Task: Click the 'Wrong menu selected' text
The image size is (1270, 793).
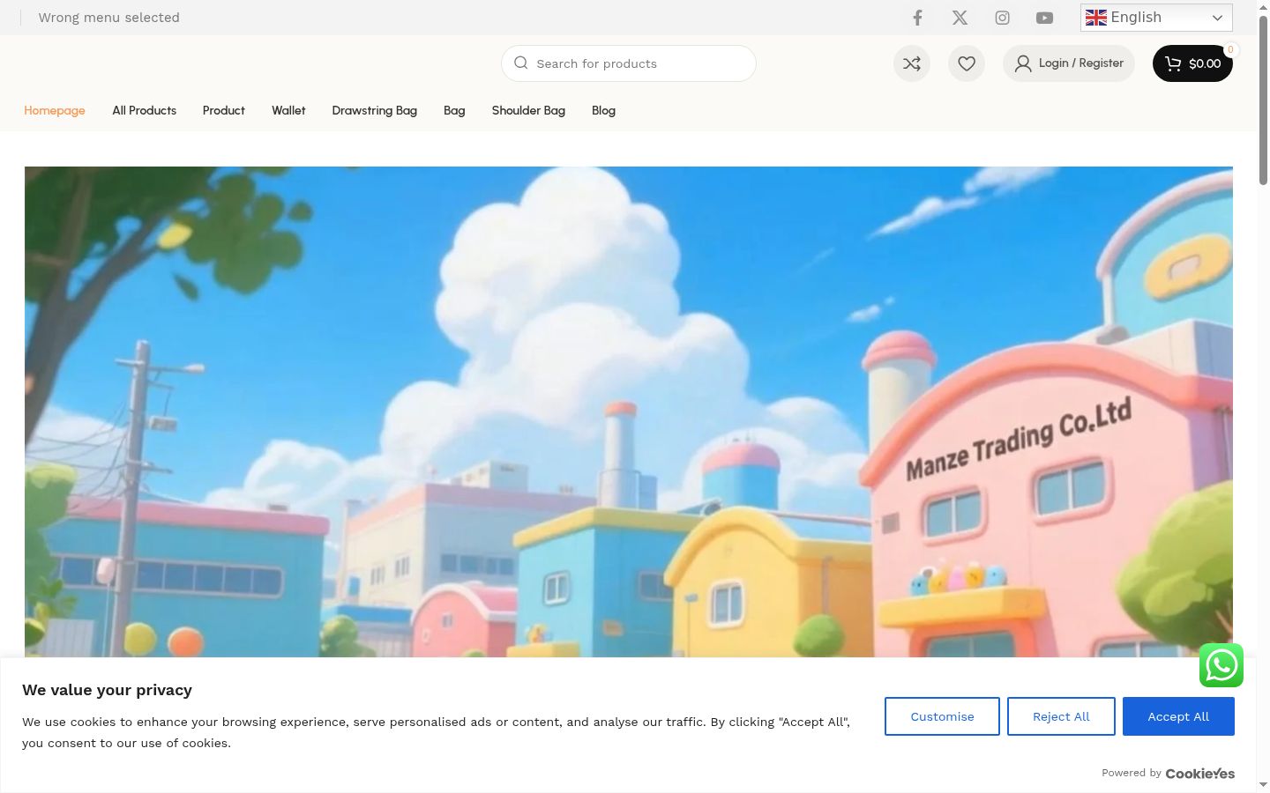Action: [x=109, y=18]
